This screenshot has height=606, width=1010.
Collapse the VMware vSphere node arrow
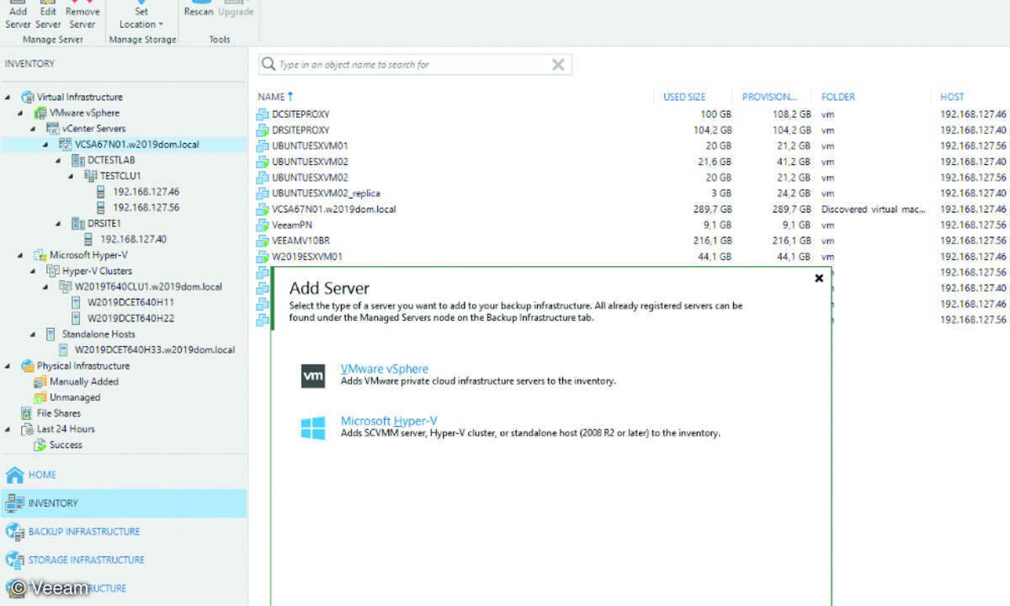click(x=20, y=113)
